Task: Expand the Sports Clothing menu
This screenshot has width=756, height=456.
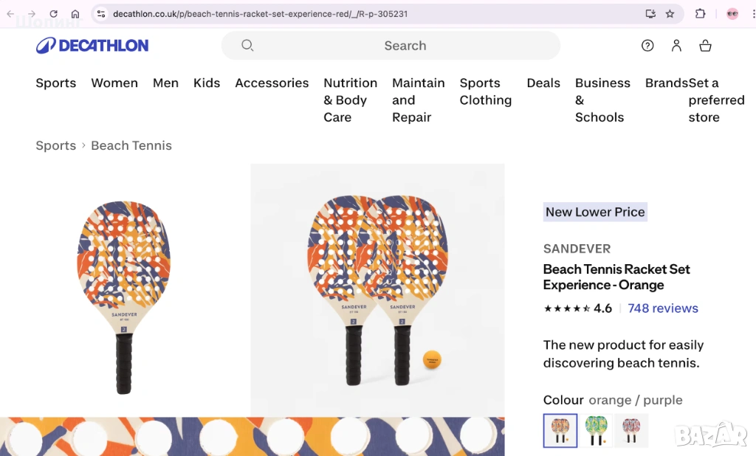Action: [x=485, y=91]
